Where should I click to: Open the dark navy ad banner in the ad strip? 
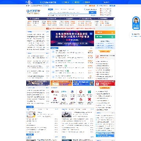coord(38,83)
